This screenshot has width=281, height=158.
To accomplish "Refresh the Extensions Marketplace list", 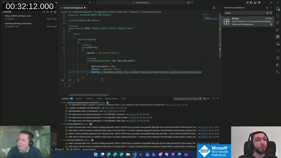I will click(267, 8).
